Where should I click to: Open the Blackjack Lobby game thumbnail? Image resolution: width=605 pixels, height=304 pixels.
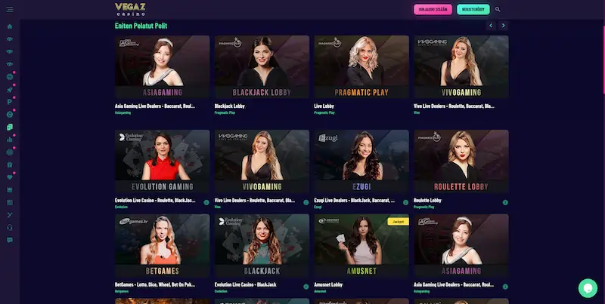click(x=262, y=67)
